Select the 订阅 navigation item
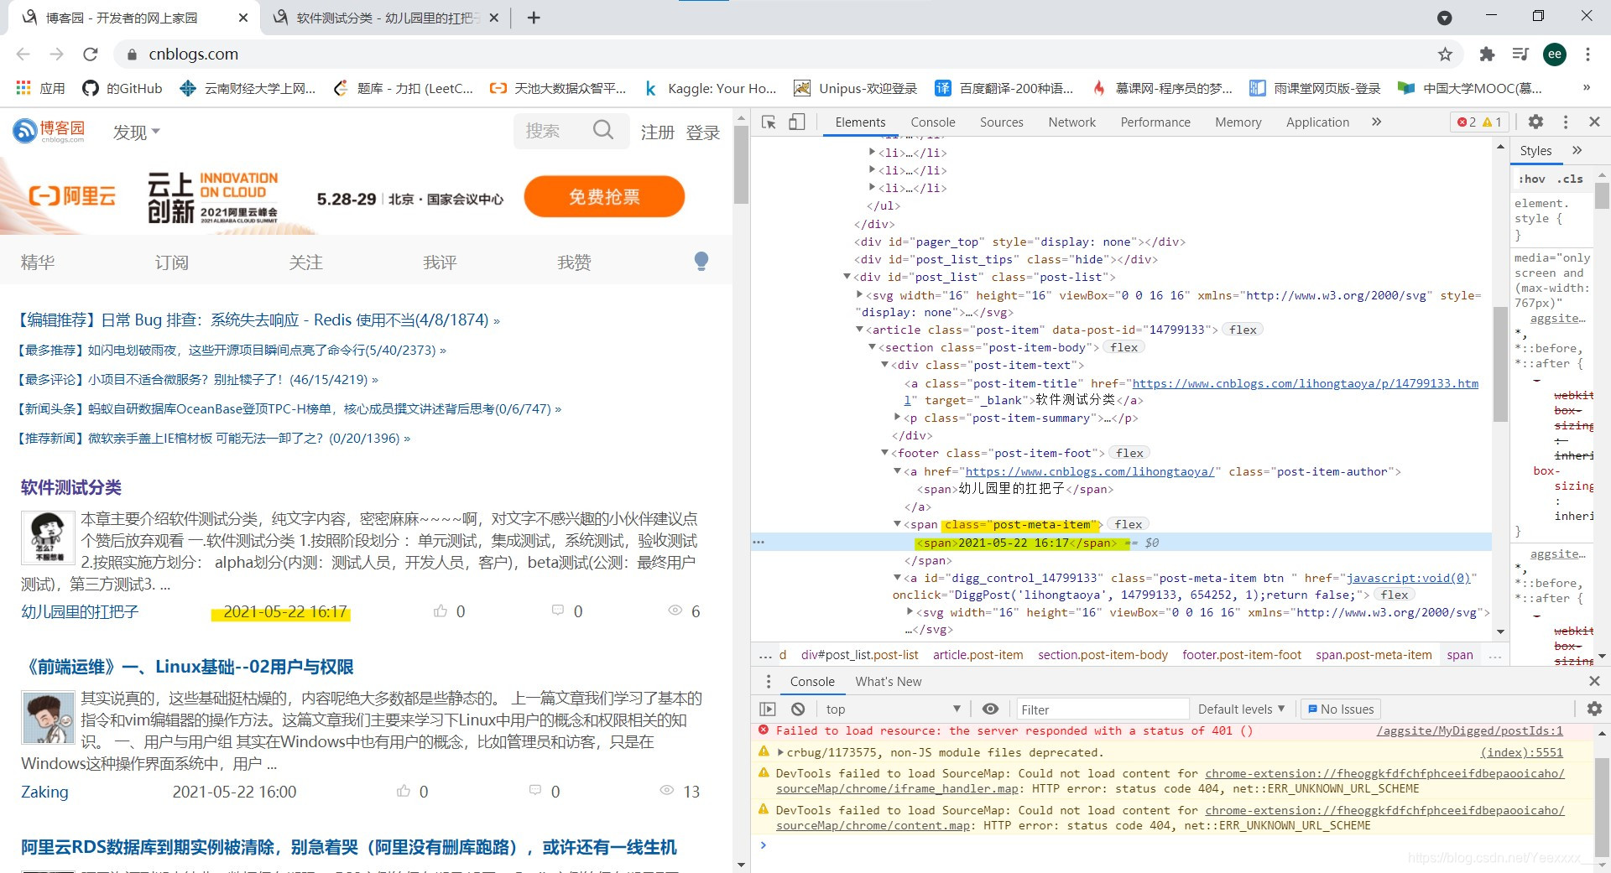The height and width of the screenshot is (873, 1611). (x=172, y=262)
